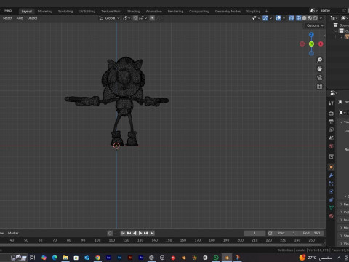The image size is (349, 262).
Task: Toggle viewport overlays visibility
Action: [278, 18]
